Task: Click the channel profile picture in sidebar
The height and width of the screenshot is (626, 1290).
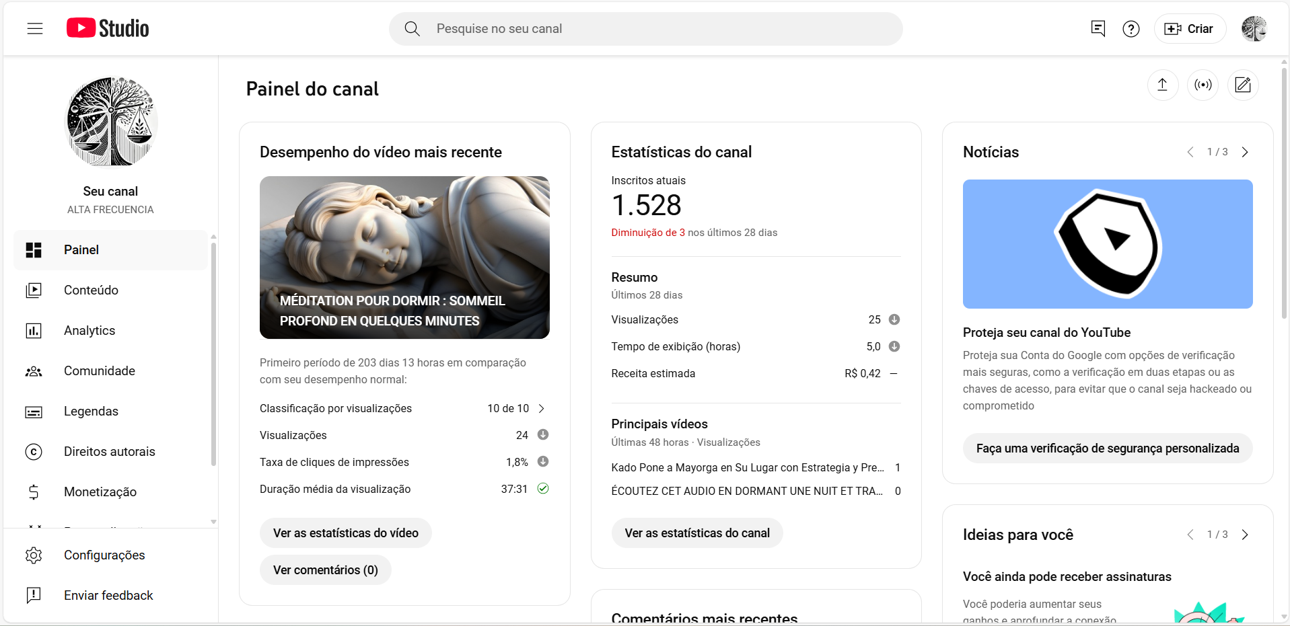Action: 111,122
